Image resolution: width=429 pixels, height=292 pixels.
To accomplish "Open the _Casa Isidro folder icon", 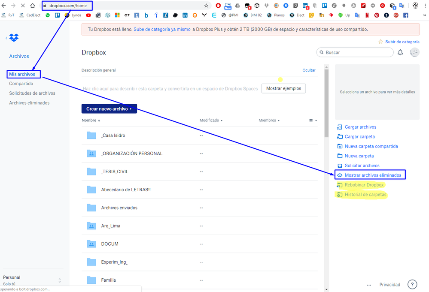I will pos(91,135).
